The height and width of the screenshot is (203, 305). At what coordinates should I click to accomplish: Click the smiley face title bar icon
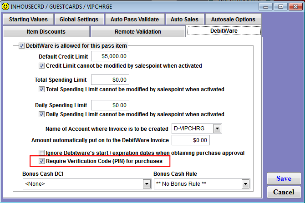tap(5, 6)
